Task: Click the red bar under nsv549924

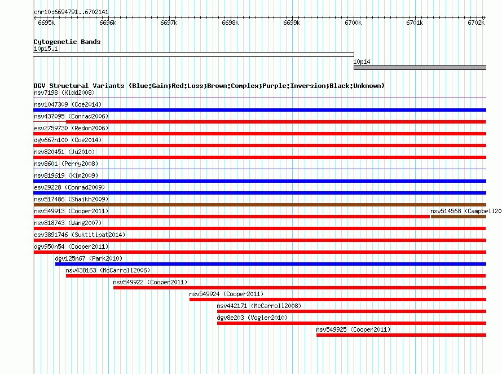Action: click(338, 300)
